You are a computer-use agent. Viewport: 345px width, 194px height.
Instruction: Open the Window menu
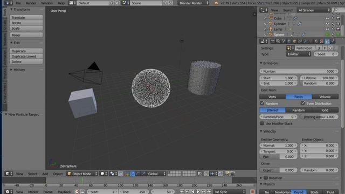47,3
